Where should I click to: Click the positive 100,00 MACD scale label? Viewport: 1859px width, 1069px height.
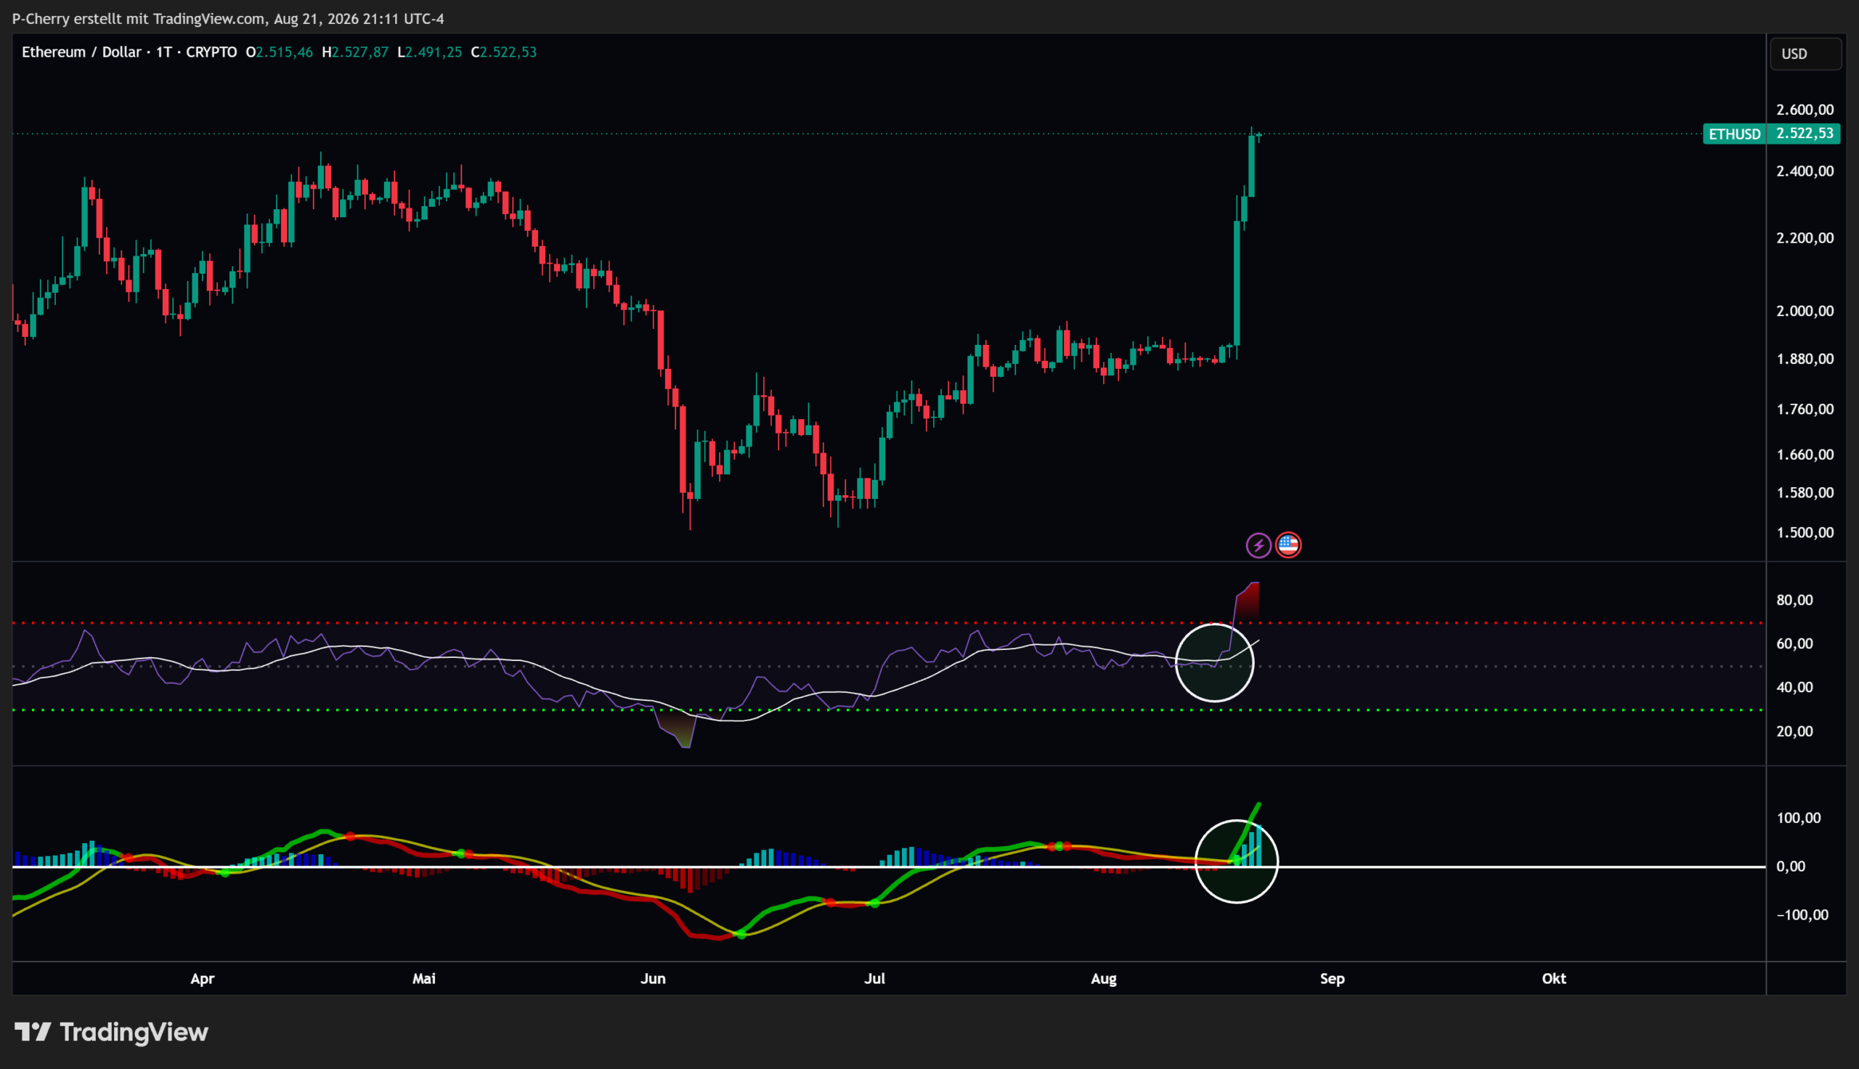pyautogui.click(x=1798, y=818)
